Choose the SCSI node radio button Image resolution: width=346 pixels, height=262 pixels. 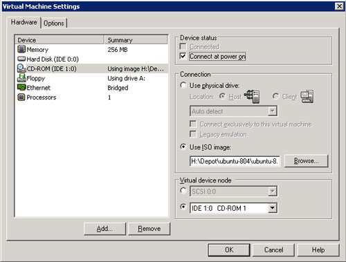pos(183,191)
